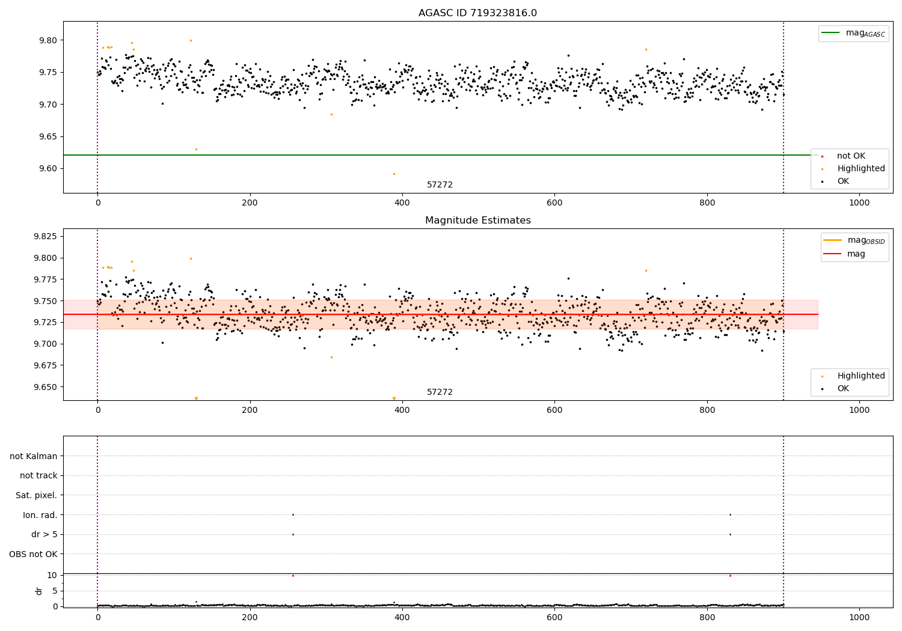Click the first red triangle dr marker near x=256

tap(293, 575)
